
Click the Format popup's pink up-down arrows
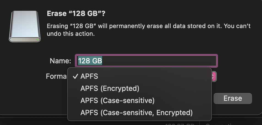tap(214, 77)
